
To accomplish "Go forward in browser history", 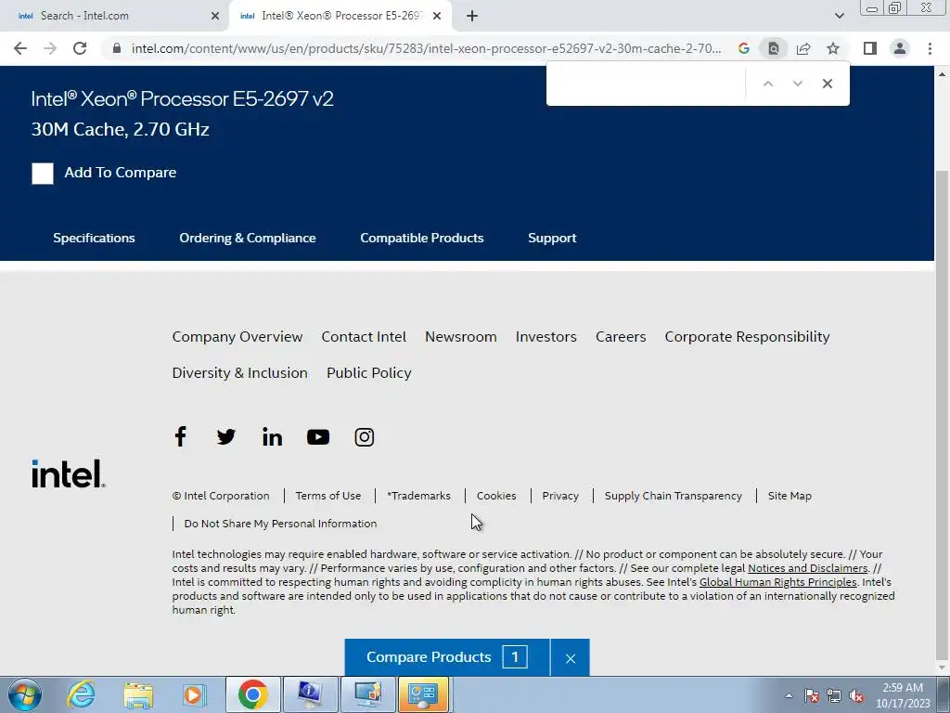I will pyautogui.click(x=50, y=48).
